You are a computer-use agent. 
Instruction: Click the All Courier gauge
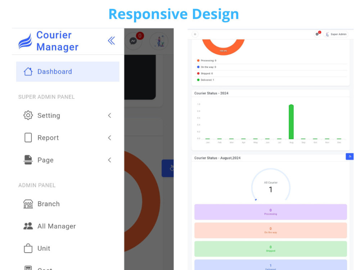tap(271, 185)
